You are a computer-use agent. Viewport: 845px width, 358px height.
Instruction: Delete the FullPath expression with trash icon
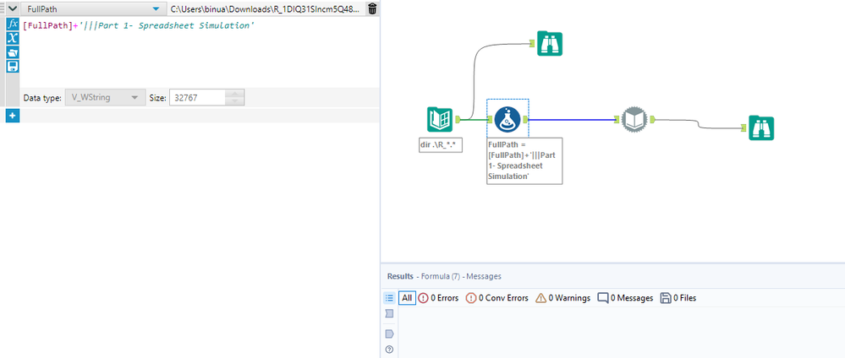[372, 8]
